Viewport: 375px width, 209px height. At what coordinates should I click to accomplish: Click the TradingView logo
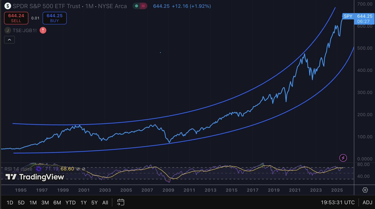click(x=34, y=177)
